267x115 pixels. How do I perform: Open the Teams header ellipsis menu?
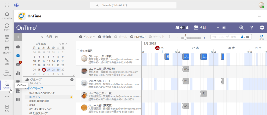coord(253,5)
